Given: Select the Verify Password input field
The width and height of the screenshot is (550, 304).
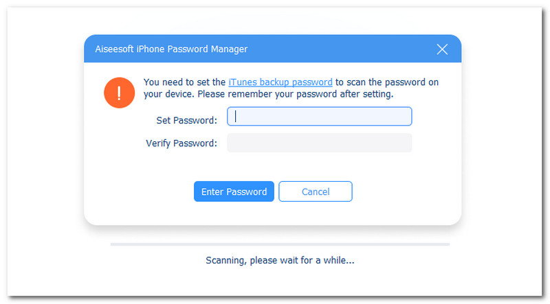Looking at the screenshot, I should pyautogui.click(x=320, y=143).
